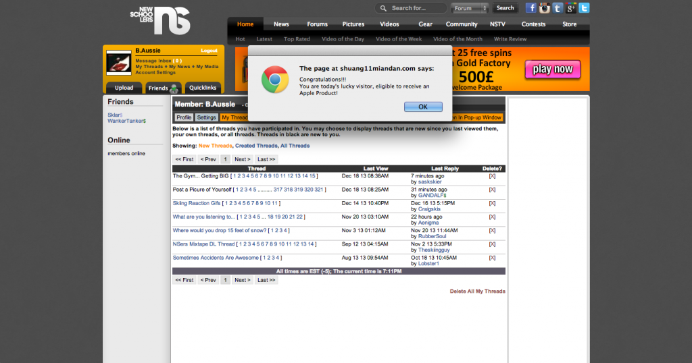Click the Newschoolers NS logo
692x363 pixels.
click(160, 20)
